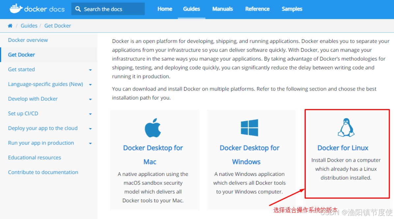Viewport: 394px width, 219px height.
Task: Open the Guides nav tab
Action: [191, 9]
